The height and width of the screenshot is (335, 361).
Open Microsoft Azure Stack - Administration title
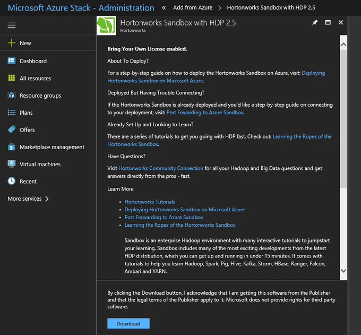[81, 8]
